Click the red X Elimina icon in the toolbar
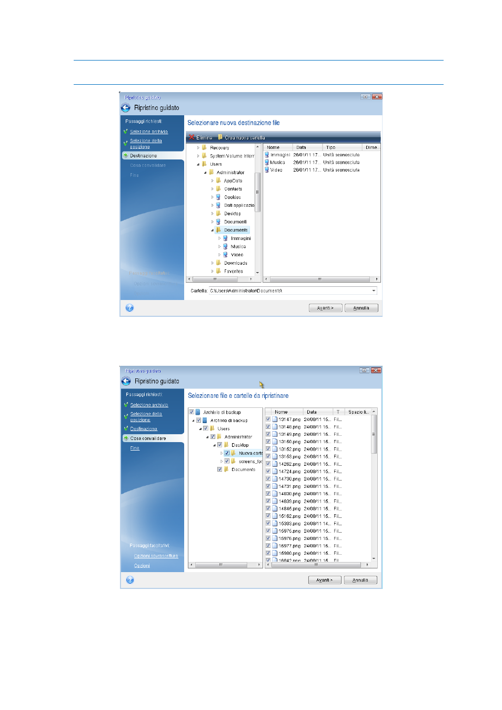502x710 pixels. tap(192, 137)
